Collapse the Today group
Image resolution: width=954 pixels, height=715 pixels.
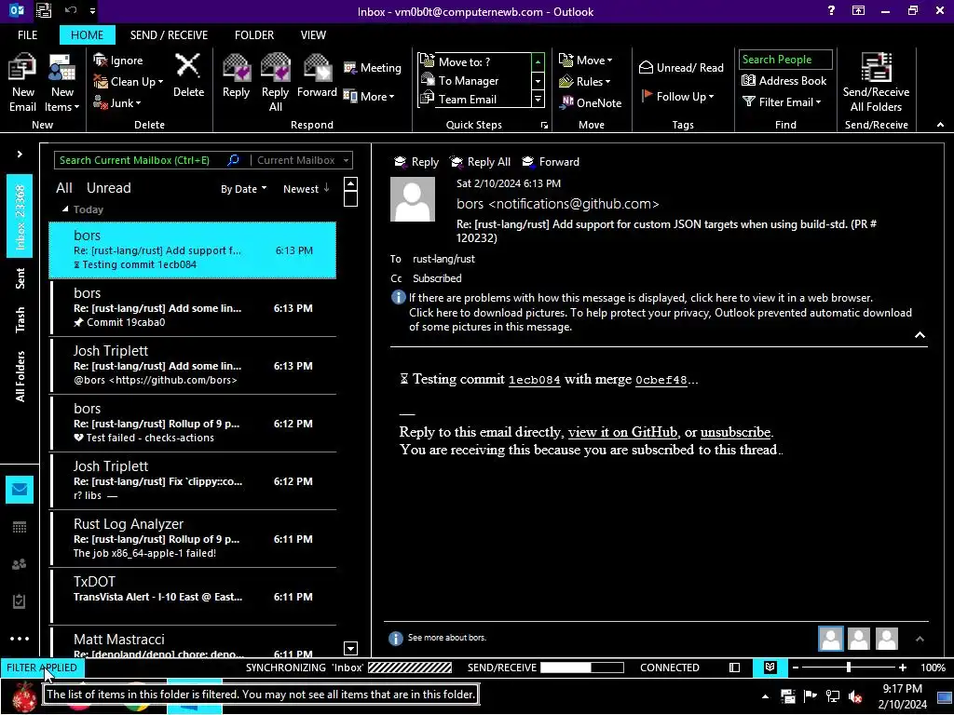65,209
